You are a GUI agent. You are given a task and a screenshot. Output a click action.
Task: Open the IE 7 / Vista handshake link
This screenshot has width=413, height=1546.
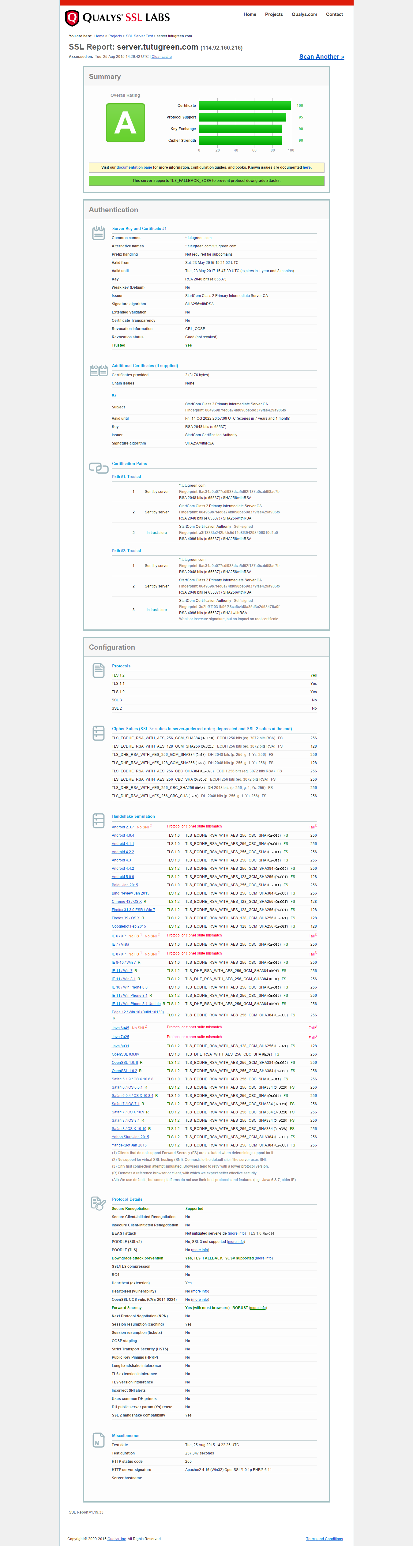point(120,944)
